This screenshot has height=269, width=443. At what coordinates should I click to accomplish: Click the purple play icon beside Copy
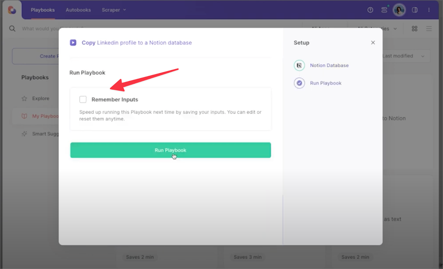point(73,43)
